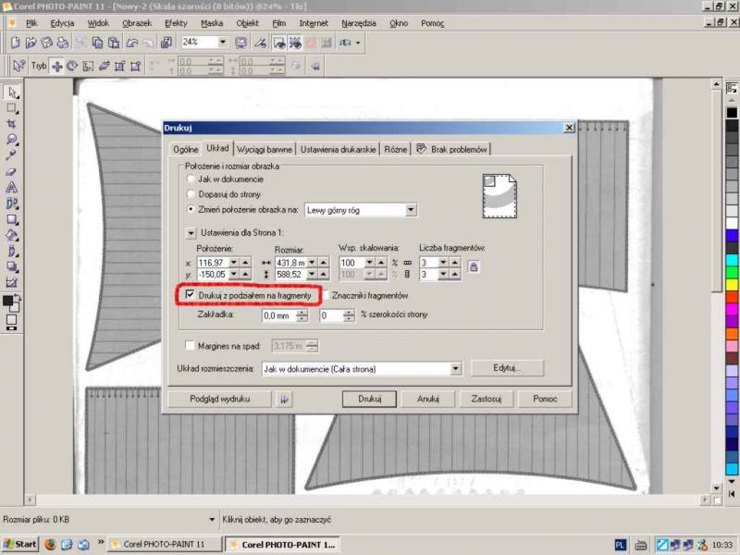Image resolution: width=740 pixels, height=555 pixels.
Task: Click the 'Drukuj' button in the dialog
Action: tap(369, 399)
